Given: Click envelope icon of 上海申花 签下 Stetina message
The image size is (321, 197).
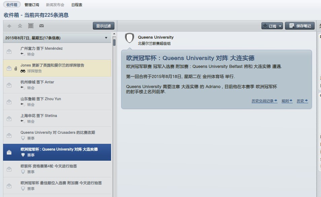Looking at the screenshot, I should (x=9, y=119).
